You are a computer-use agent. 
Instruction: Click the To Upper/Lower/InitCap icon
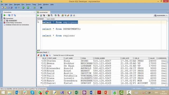tap(65, 15)
